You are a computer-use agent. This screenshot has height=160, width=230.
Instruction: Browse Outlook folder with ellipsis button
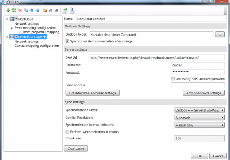(x=220, y=34)
